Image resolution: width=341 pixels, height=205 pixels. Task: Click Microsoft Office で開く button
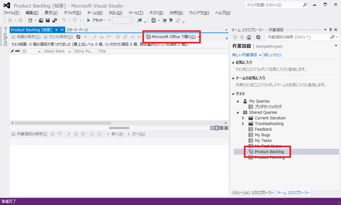(x=171, y=37)
